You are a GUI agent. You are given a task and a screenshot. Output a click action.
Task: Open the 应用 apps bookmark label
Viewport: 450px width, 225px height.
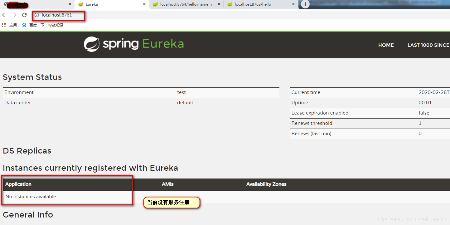tap(13, 25)
